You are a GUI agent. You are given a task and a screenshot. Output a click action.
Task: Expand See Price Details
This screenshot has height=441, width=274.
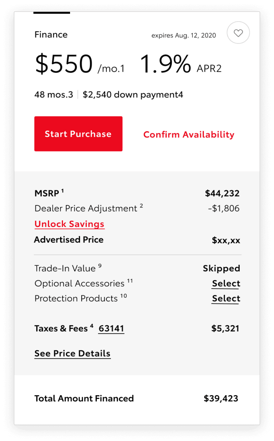(x=72, y=354)
